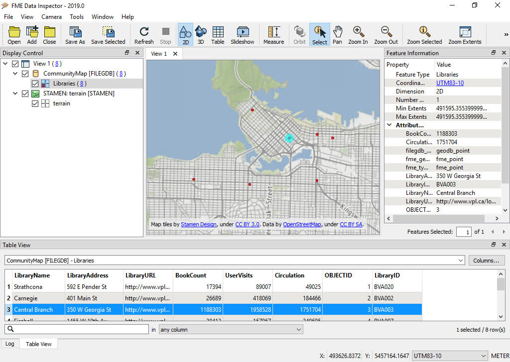Click the table search input field
The image size is (510, 362).
(77, 329)
